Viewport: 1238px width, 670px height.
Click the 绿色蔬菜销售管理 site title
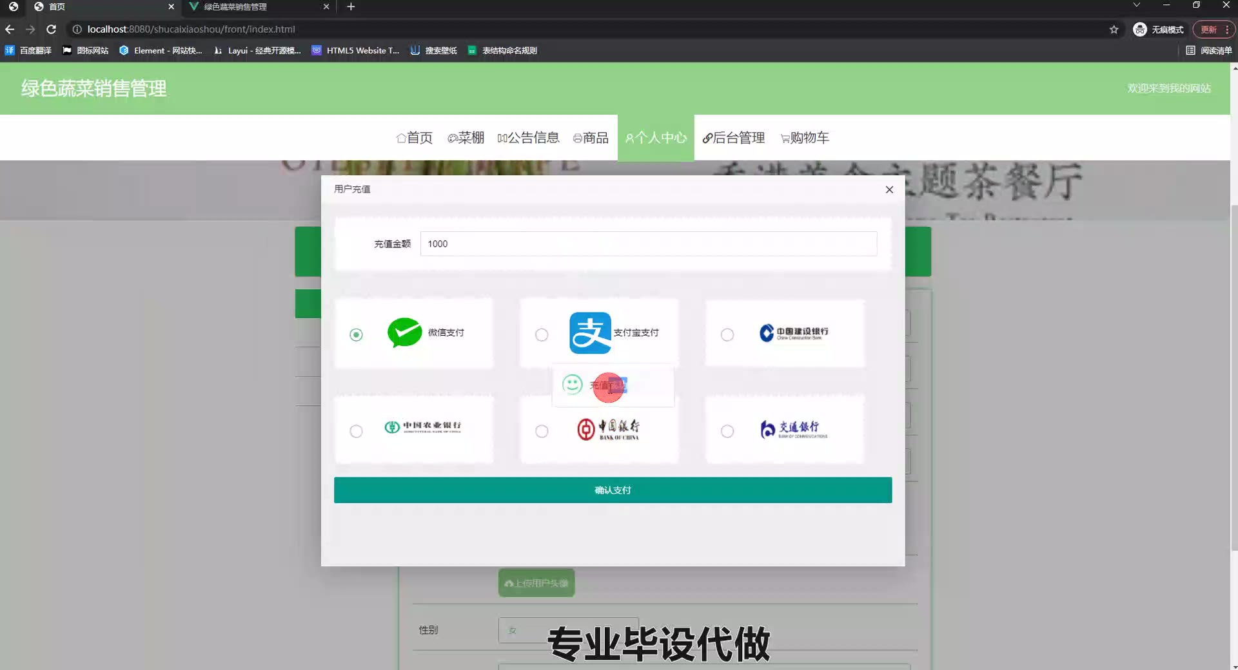[94, 88]
